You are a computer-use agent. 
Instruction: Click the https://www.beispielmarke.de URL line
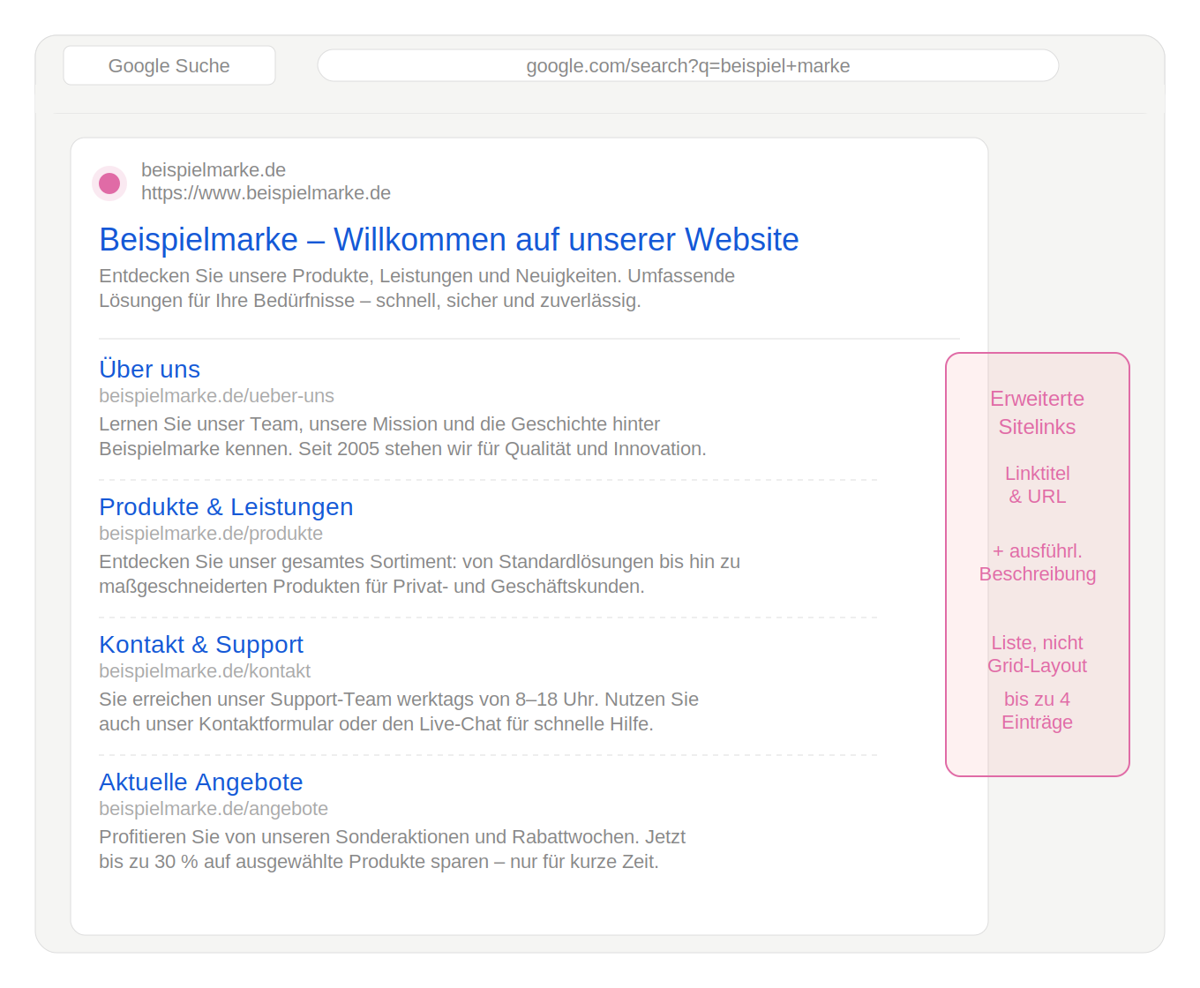pos(266,192)
